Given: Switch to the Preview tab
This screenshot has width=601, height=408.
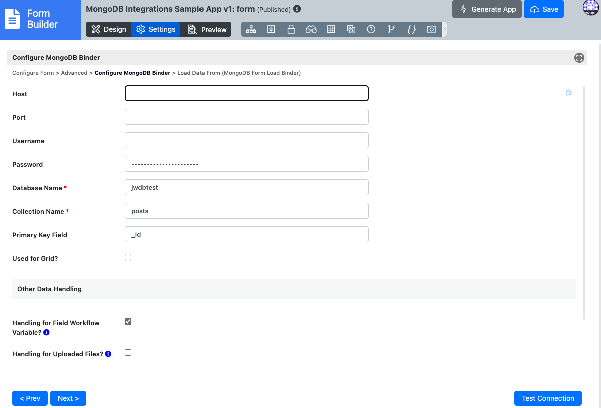Looking at the screenshot, I should [207, 29].
